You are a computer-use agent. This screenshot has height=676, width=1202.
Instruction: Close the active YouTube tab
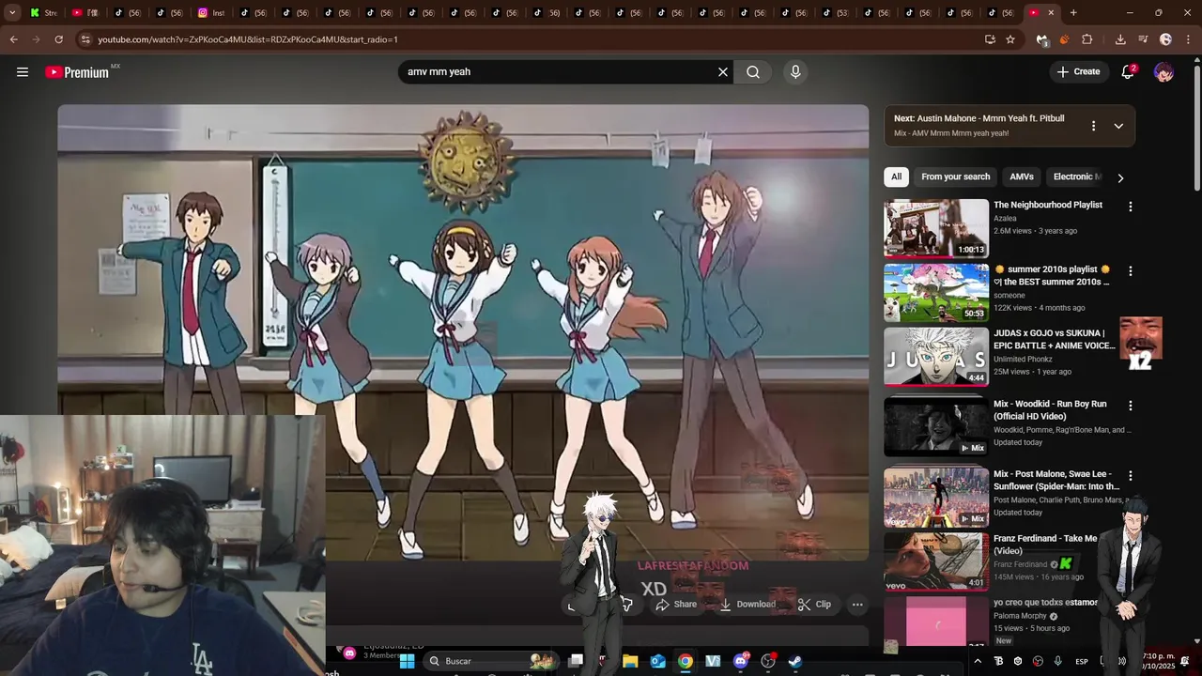[x=1051, y=12]
